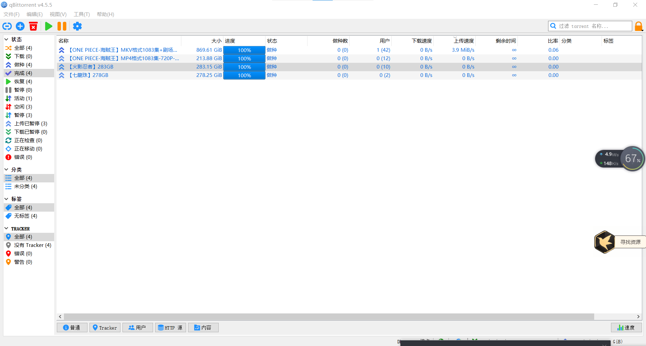Select status filter 下载已暂停 (0)
The image size is (646, 346).
pyautogui.click(x=29, y=132)
